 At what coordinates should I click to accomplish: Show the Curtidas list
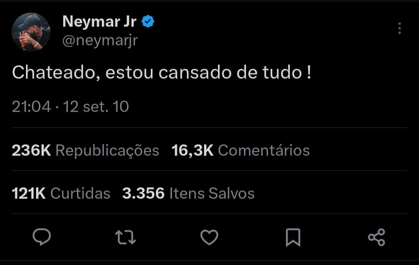80,193
